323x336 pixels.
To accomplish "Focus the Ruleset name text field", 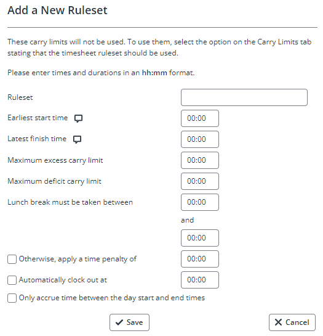I will click(x=244, y=97).
